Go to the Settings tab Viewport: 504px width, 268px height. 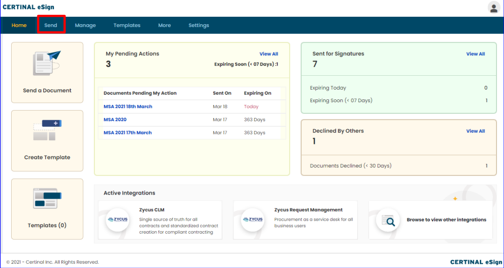point(199,26)
